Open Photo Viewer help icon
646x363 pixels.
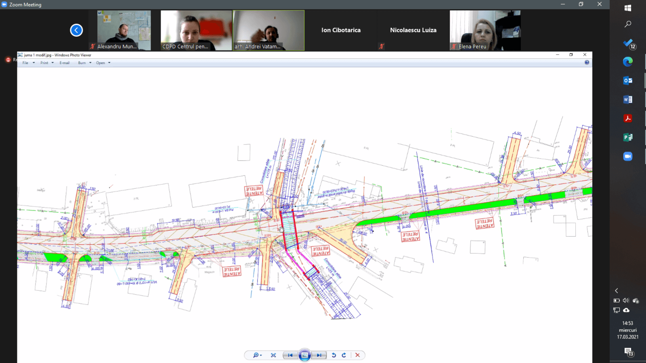pyautogui.click(x=587, y=63)
